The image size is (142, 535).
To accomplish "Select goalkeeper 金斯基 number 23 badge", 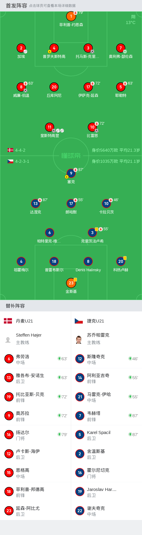I will point(71,283).
